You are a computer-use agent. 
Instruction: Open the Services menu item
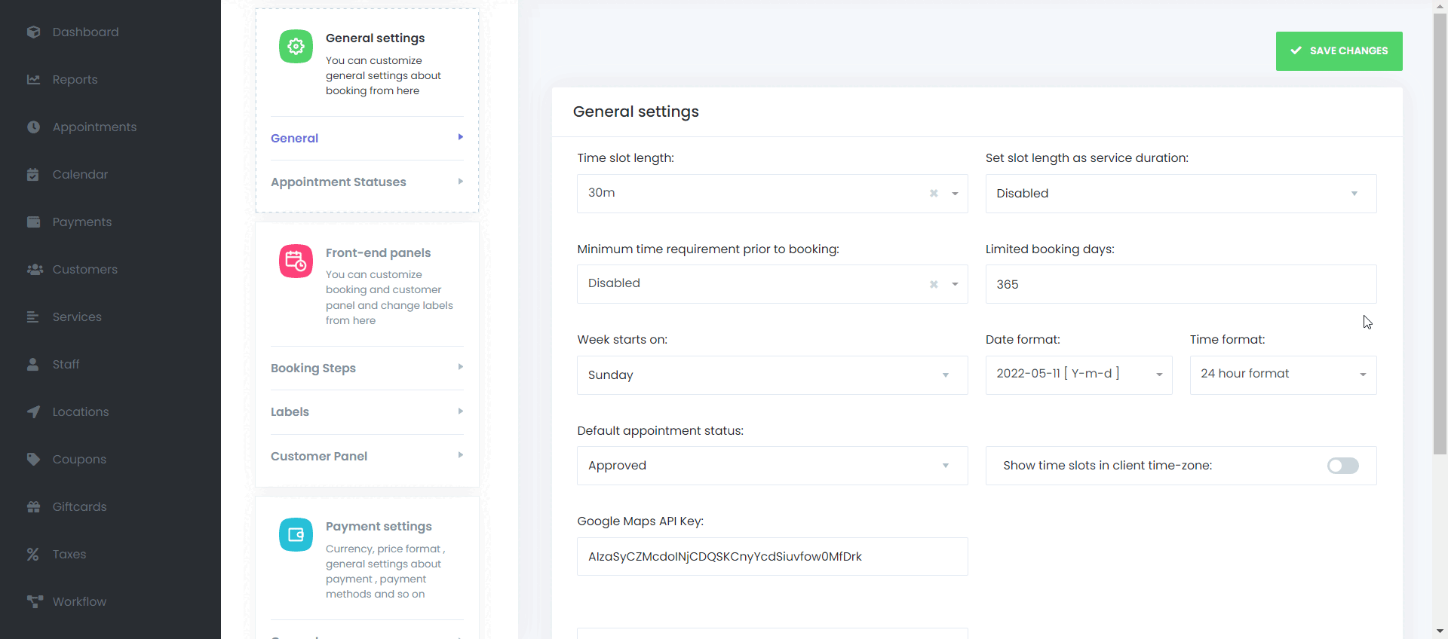coord(77,316)
